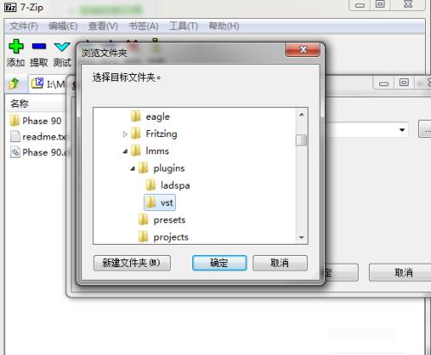Click 取消 in browse folder dialog
This screenshot has height=355, width=431.
[x=280, y=263]
